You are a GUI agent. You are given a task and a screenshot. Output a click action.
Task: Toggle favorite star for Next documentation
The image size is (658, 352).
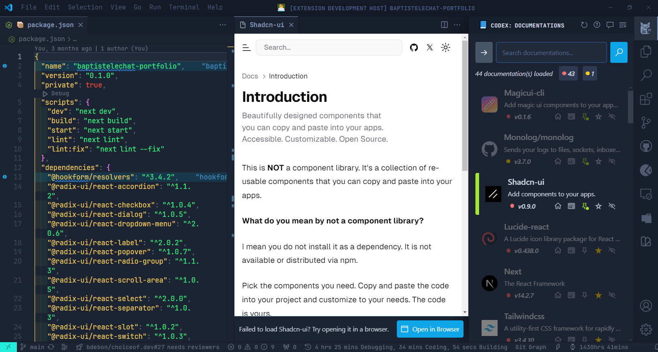pyautogui.click(x=598, y=295)
